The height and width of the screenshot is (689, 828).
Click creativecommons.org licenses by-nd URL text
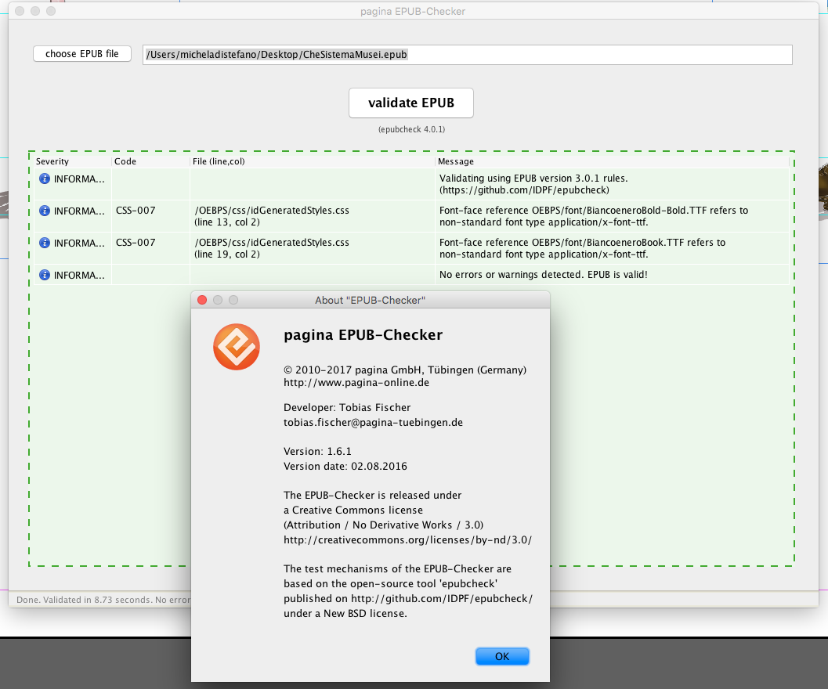(407, 540)
